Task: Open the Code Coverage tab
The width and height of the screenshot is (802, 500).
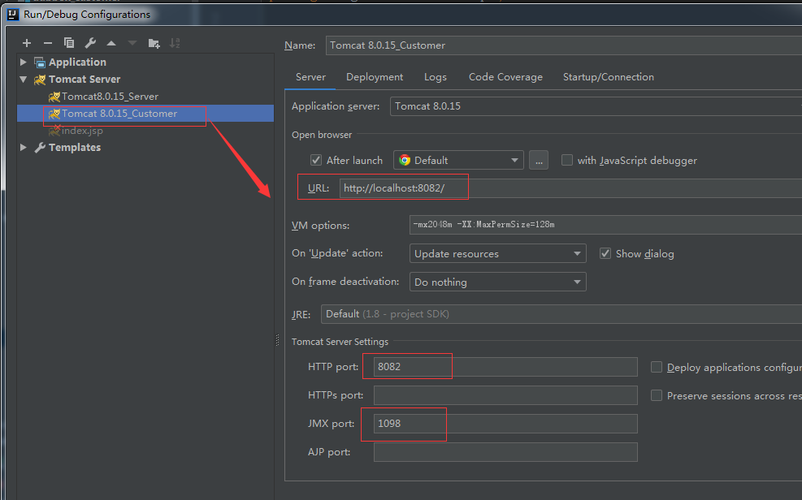Action: coord(505,77)
